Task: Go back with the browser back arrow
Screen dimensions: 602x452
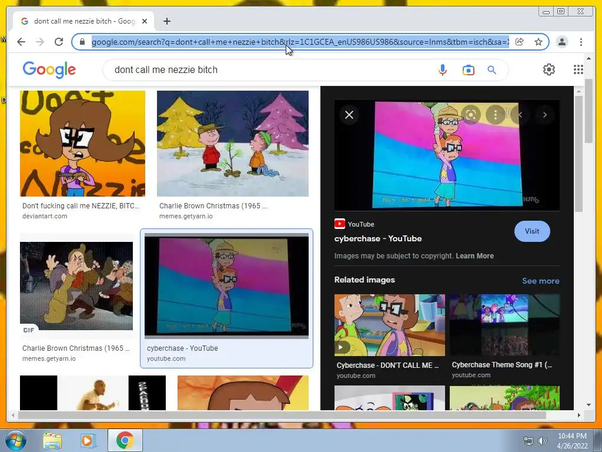Action: pos(21,42)
